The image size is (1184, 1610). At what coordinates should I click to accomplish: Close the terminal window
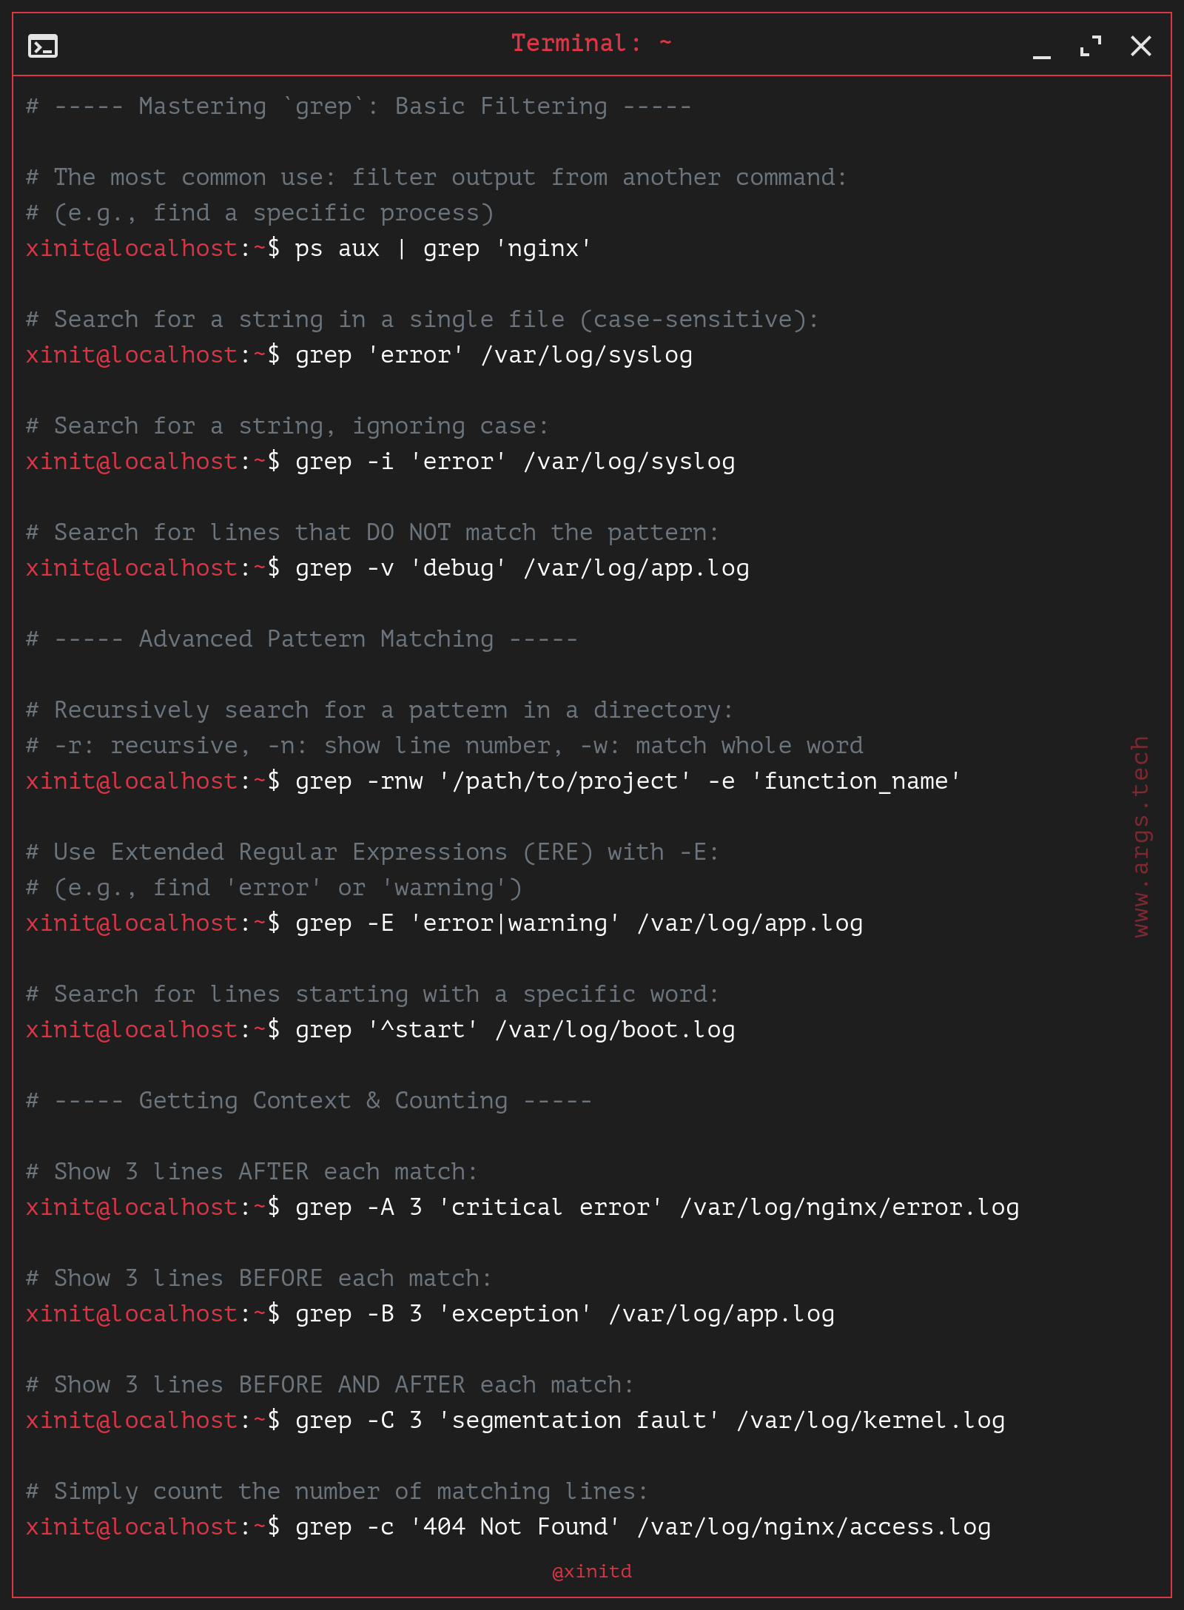[1141, 46]
